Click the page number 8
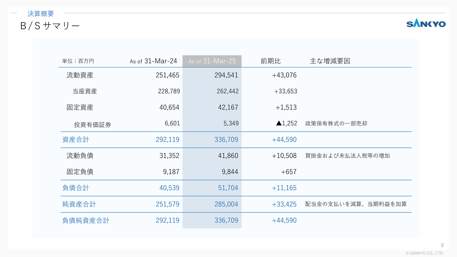This screenshot has width=457, height=257. pyautogui.click(x=442, y=245)
